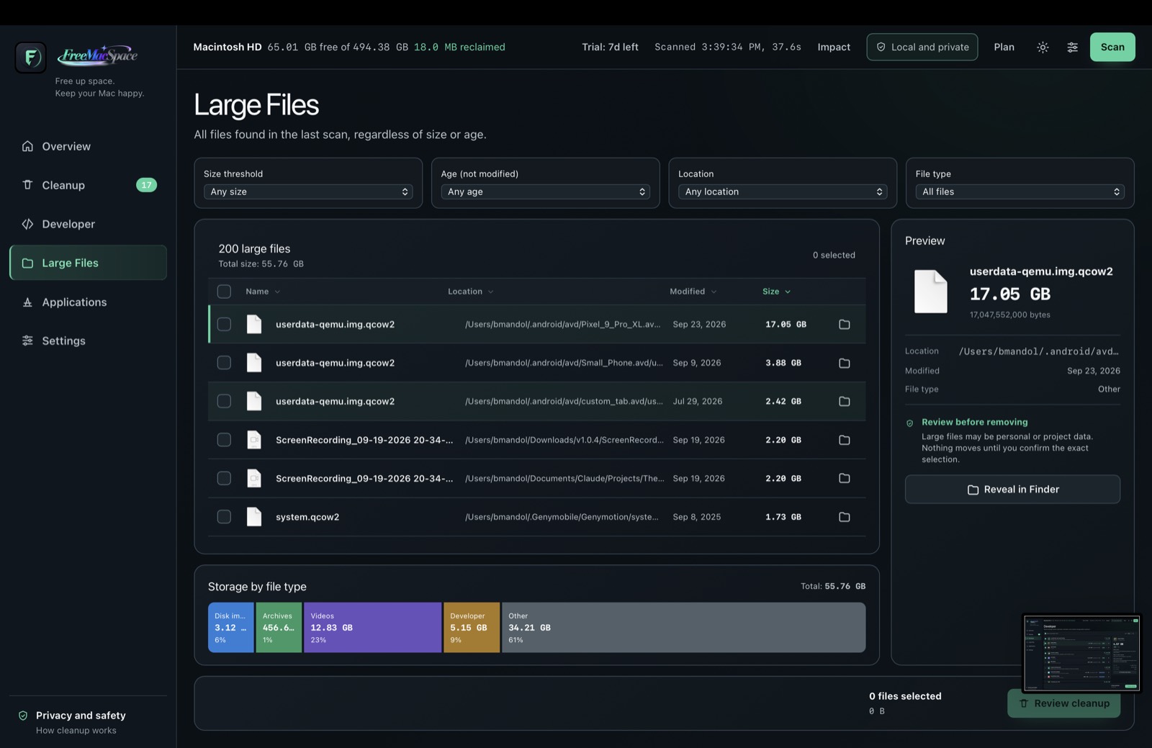The image size is (1152, 748).
Task: Reveal 17.05 GB userdata-qemu file folder icon
Action: 845,325
